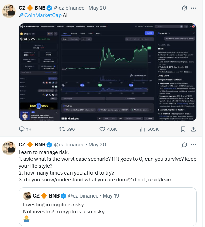Screen dimensions: 205x227
Task: Click Buy BNB button in screenshot
Action: pos(149,33)
